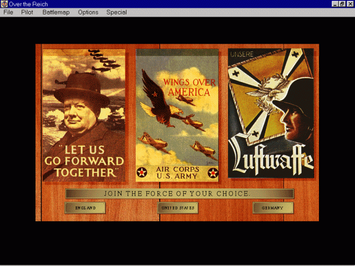
Task: Choose the England button
Action: [x=85, y=208]
